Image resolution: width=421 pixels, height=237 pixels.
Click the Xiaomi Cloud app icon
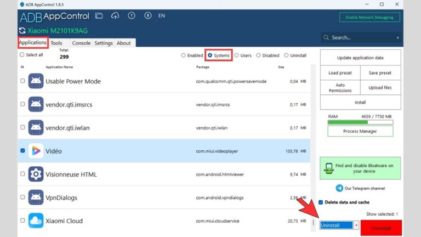[36, 221]
